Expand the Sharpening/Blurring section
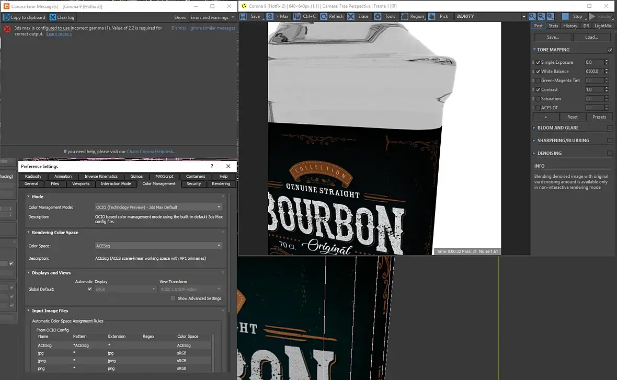The width and height of the screenshot is (617, 380). pyautogui.click(x=534, y=141)
